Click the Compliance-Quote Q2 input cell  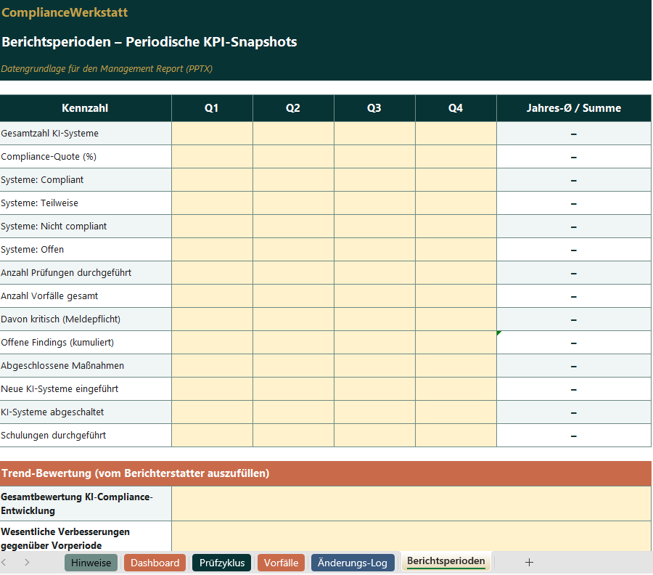click(x=293, y=156)
